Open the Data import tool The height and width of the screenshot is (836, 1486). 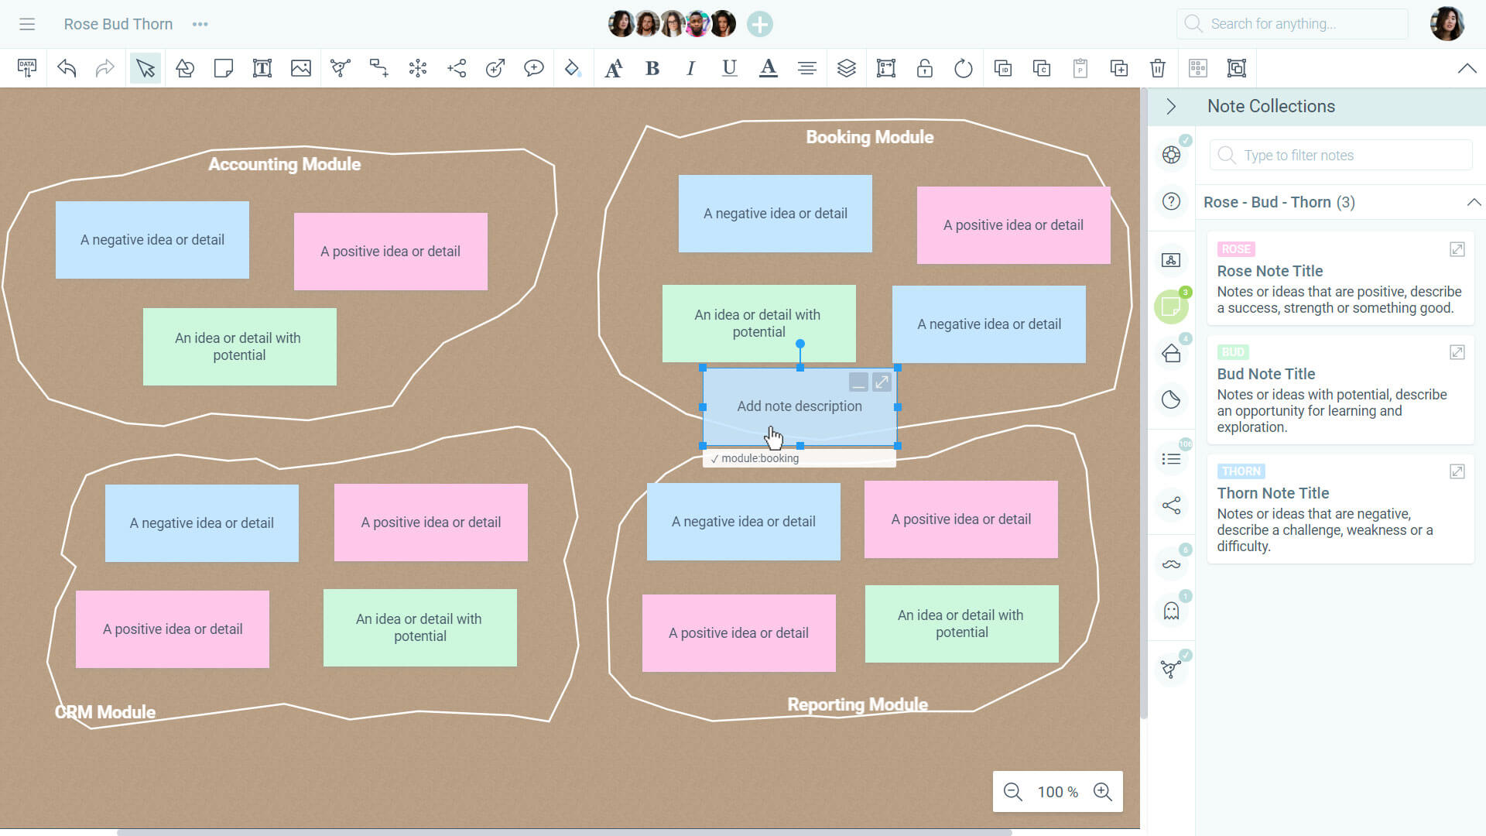pos(27,68)
